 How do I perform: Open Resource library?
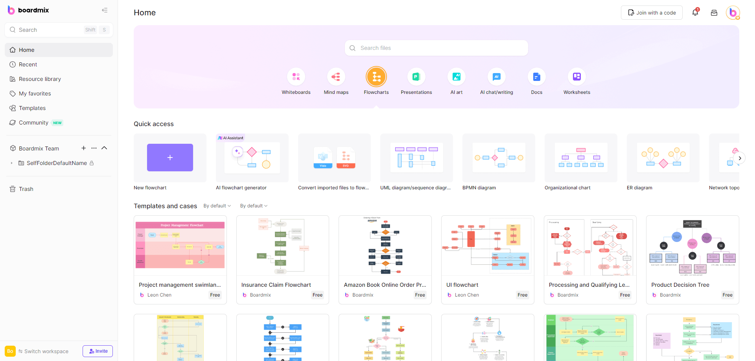pyautogui.click(x=59, y=79)
